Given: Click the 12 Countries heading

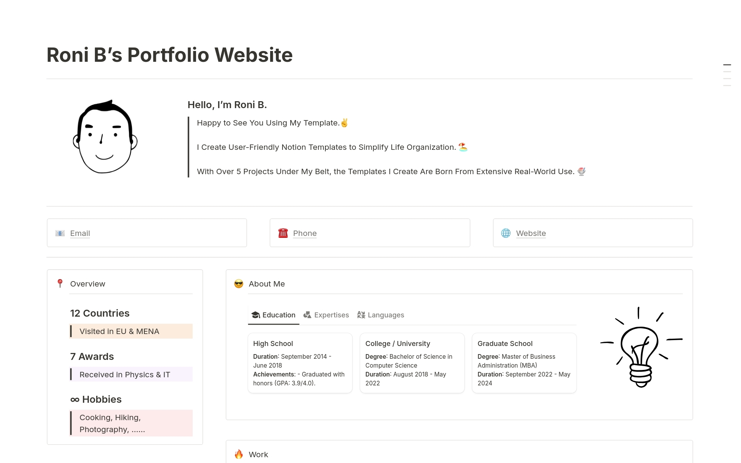Looking at the screenshot, I should (x=100, y=313).
